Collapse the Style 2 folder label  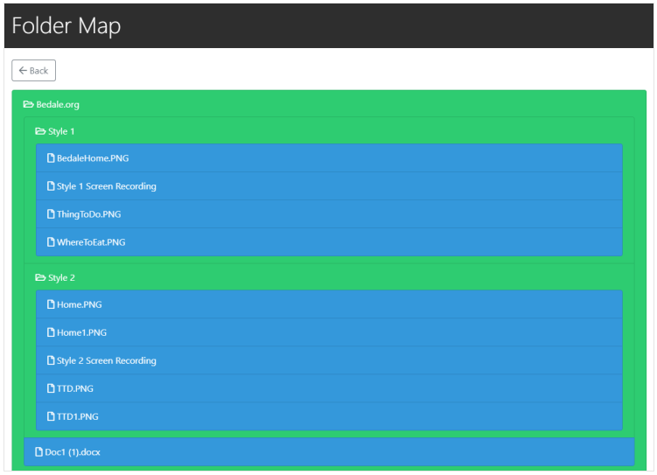pos(61,277)
